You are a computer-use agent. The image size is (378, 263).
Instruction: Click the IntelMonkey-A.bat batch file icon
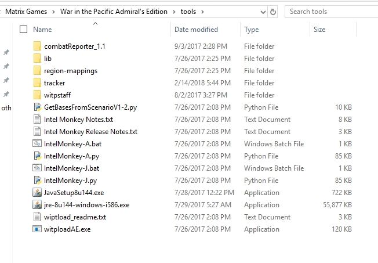[37, 144]
